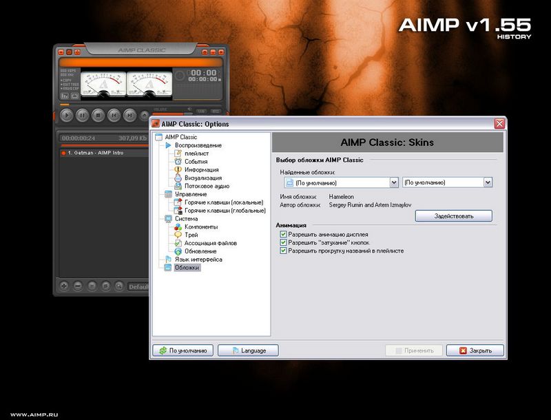Click the COPY label in player display

(67, 81)
